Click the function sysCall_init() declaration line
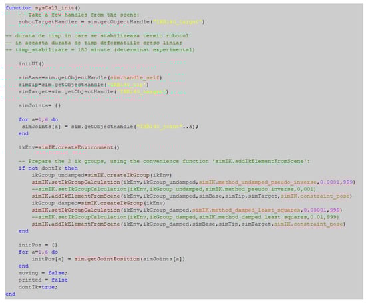Viewport: 366px width, 303px height. 43,8
